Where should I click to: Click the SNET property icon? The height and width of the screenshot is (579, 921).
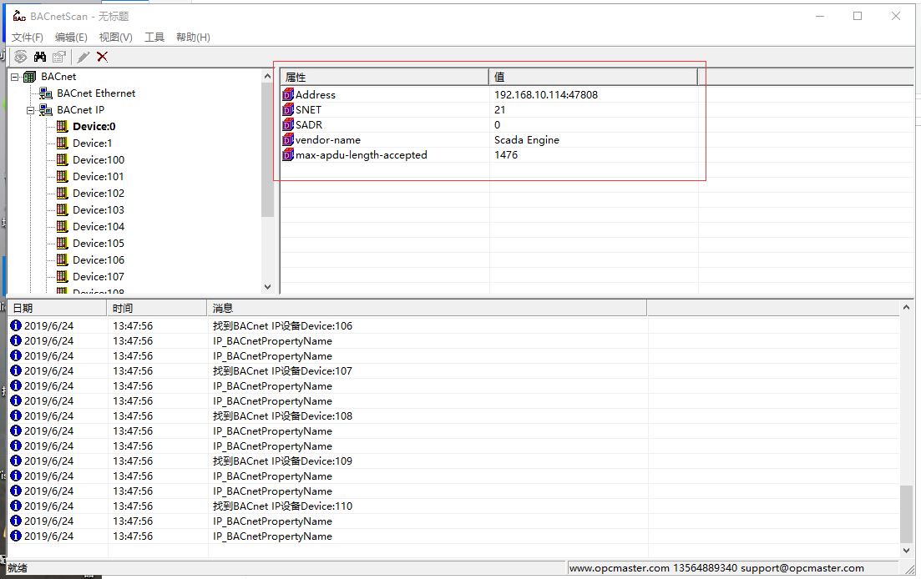pyautogui.click(x=288, y=109)
